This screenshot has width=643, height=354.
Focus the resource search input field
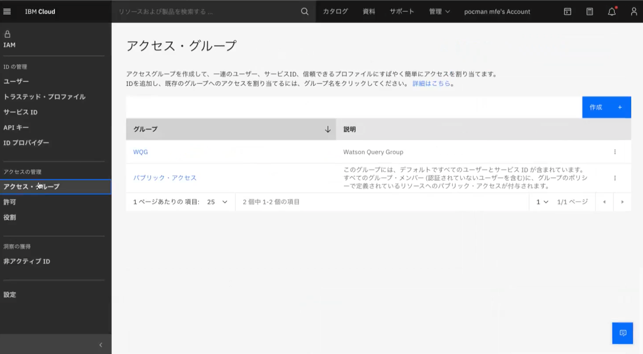[x=206, y=11]
